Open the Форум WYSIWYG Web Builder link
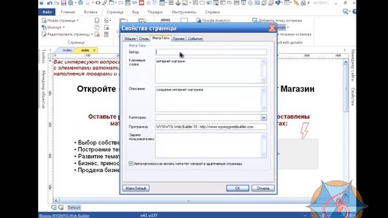This screenshot has height=218, width=388. [x=64, y=216]
